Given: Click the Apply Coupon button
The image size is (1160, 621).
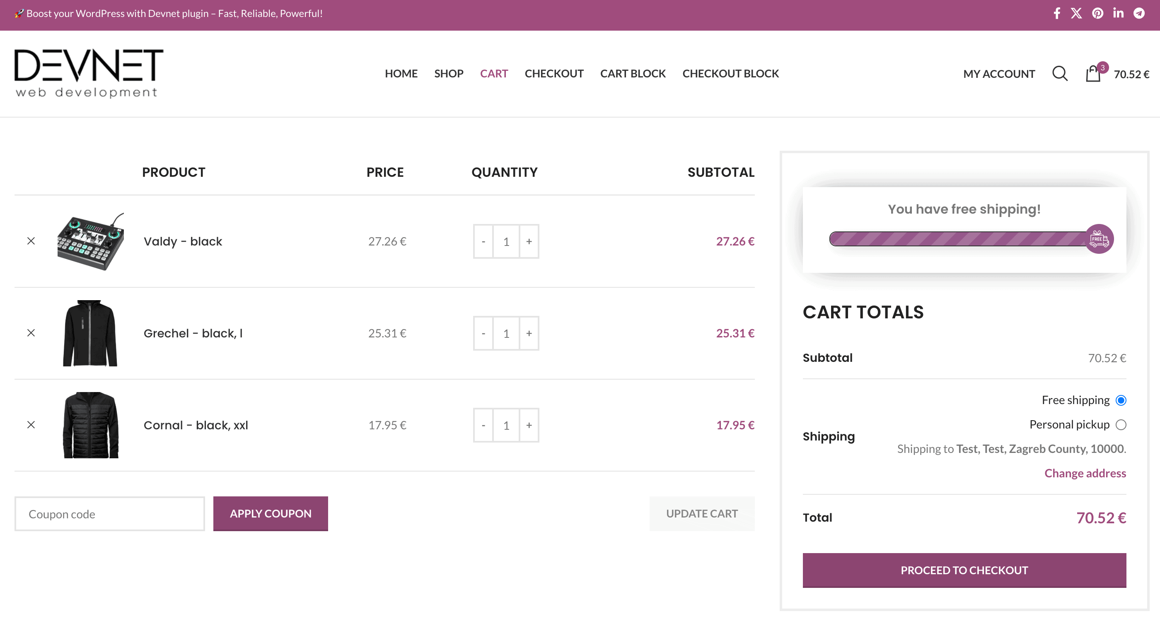Looking at the screenshot, I should coord(271,513).
